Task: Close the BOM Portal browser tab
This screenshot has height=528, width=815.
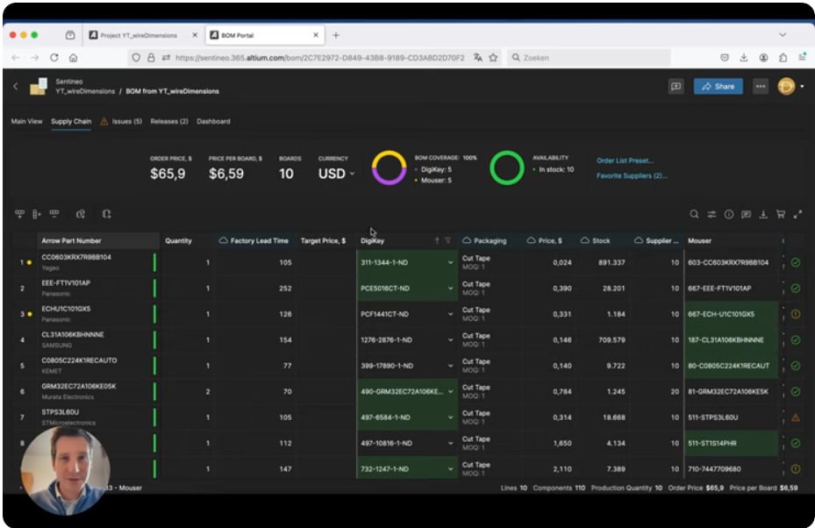Action: pos(316,35)
